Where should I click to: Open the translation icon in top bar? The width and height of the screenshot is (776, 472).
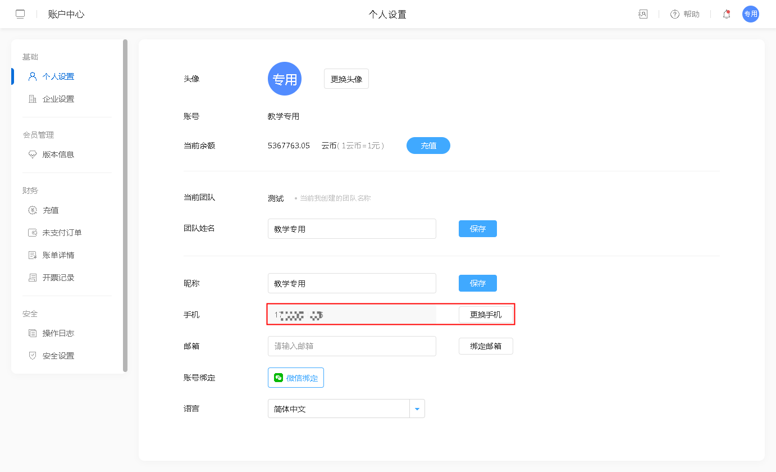(643, 14)
